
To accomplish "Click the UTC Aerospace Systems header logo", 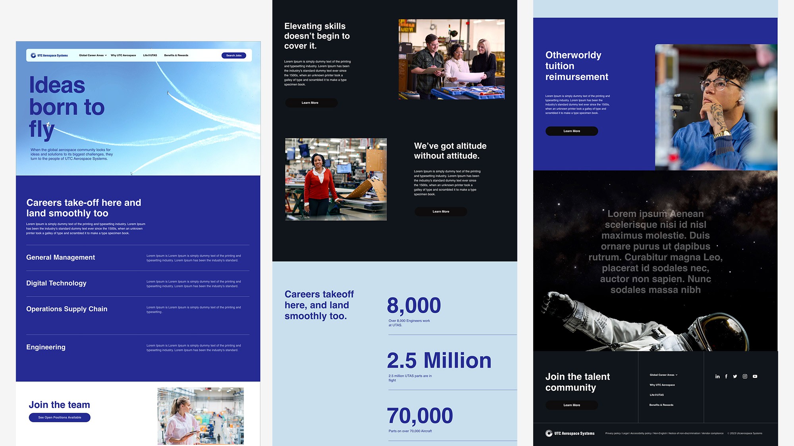I will pyautogui.click(x=50, y=56).
